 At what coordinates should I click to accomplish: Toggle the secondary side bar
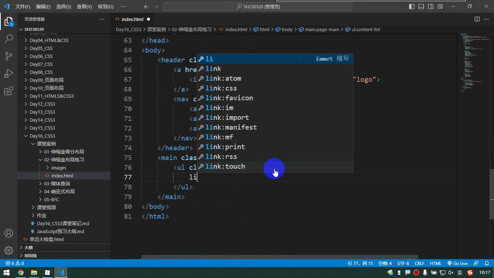[x=431, y=7]
